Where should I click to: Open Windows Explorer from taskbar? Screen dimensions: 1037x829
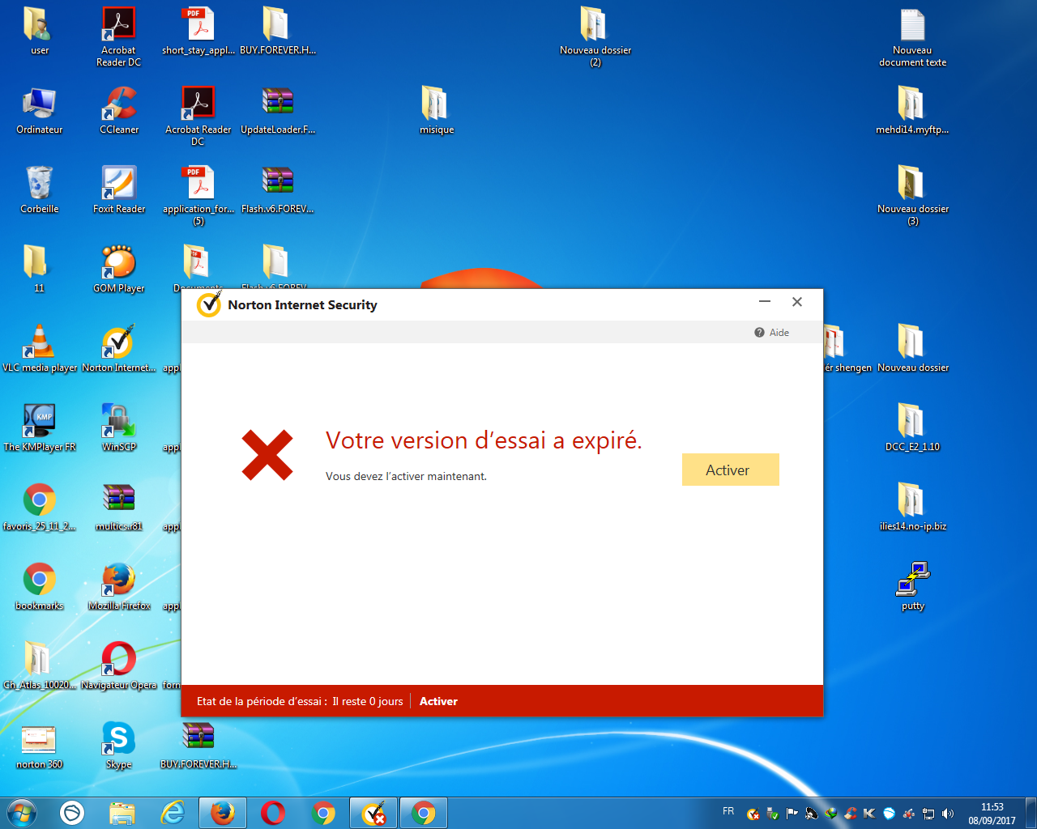coord(122,812)
